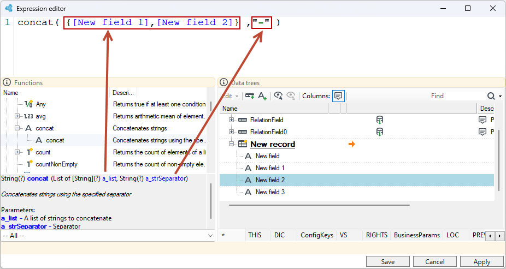Click the Save button
506x269 pixels.
[x=388, y=262]
